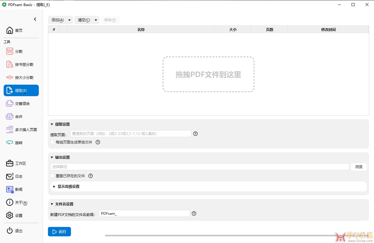The image size is (374, 243).
Task: Select the 旋转 rotate tool icon
Action: click(x=10, y=143)
